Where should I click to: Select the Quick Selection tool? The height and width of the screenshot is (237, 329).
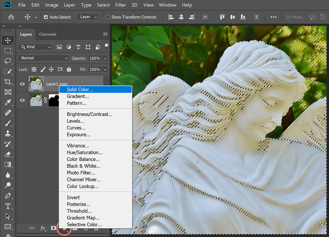(8, 72)
